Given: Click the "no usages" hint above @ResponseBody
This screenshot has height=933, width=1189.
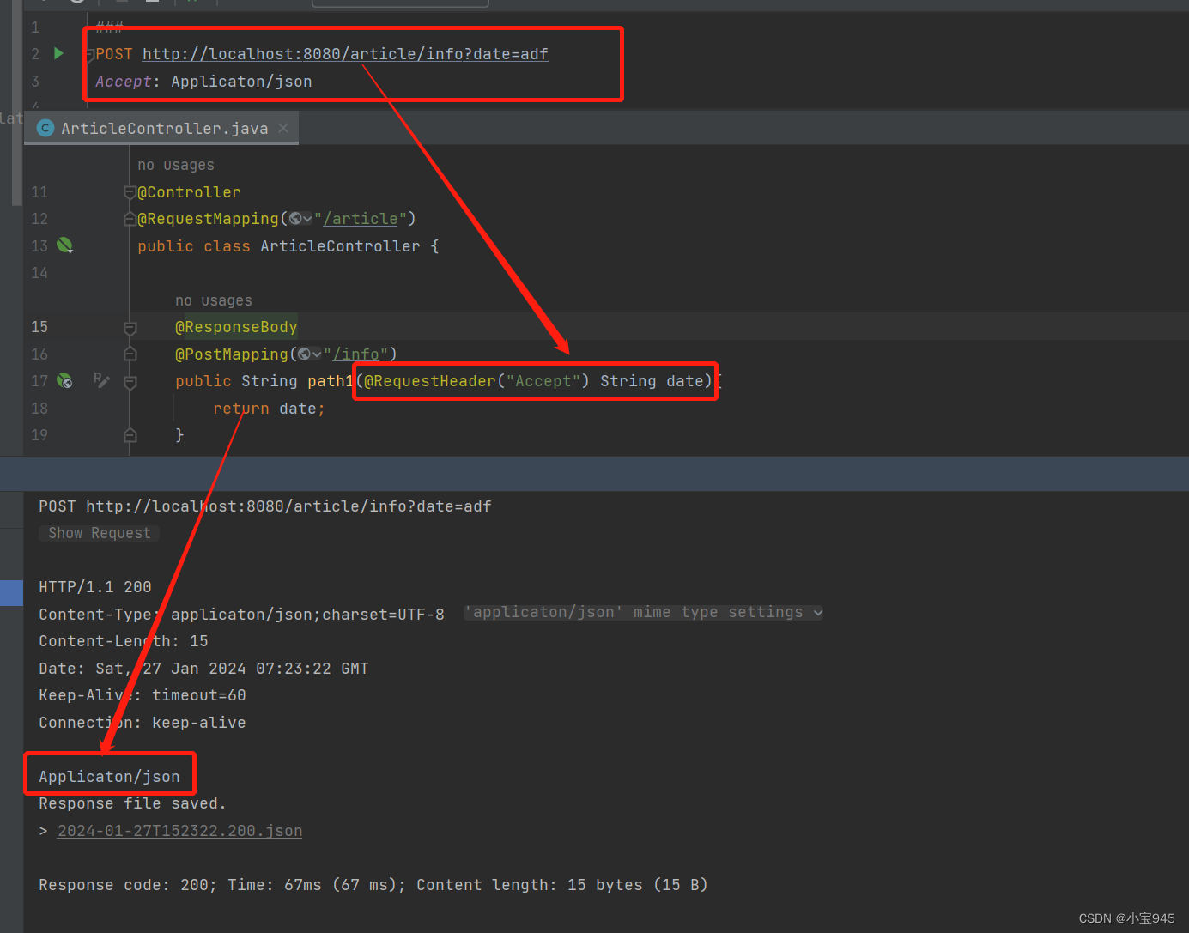Looking at the screenshot, I should coord(214,300).
